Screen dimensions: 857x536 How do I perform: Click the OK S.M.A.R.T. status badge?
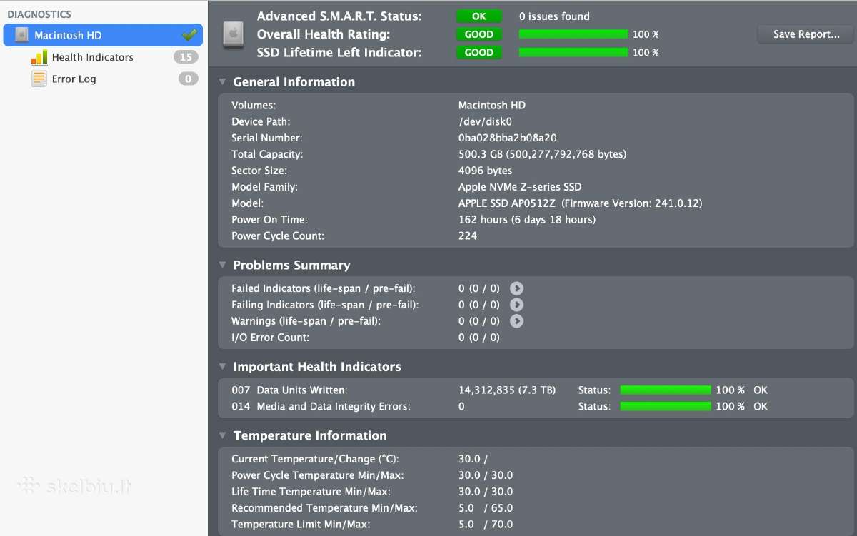(x=479, y=16)
